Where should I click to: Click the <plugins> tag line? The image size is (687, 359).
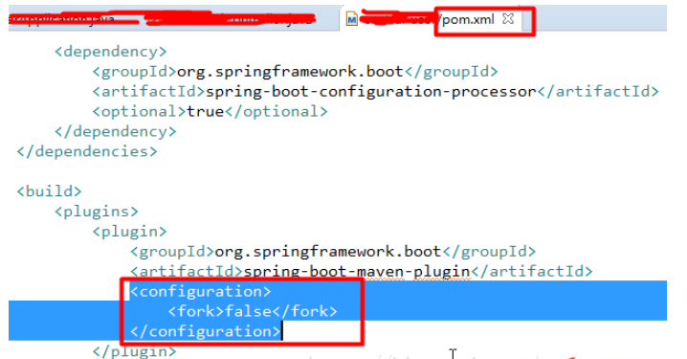(x=97, y=212)
